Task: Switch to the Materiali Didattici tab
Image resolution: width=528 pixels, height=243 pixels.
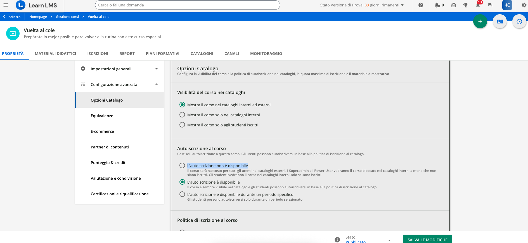Action: pyautogui.click(x=55, y=54)
